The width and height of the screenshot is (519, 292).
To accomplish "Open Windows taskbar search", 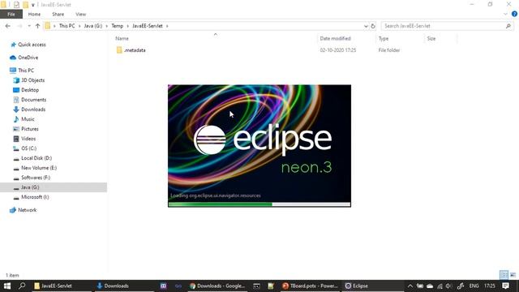I will tap(22, 286).
